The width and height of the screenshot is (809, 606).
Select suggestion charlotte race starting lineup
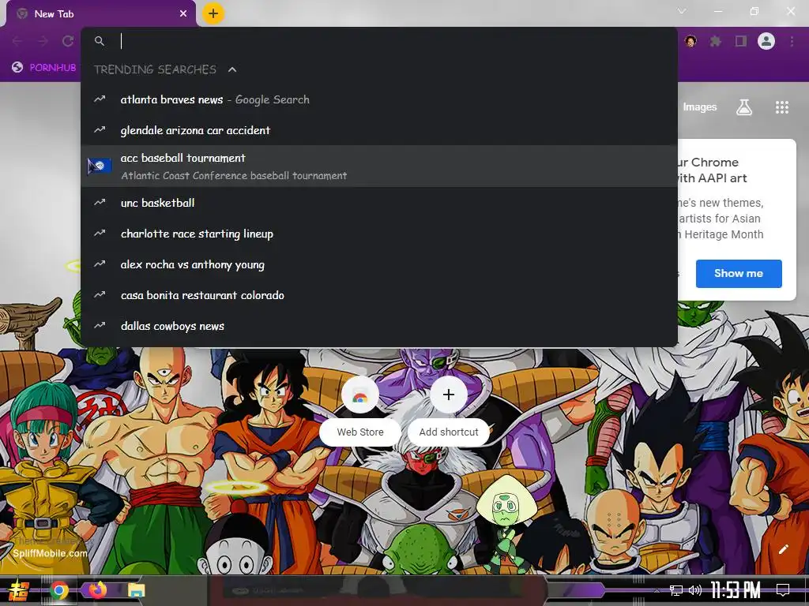point(379,234)
